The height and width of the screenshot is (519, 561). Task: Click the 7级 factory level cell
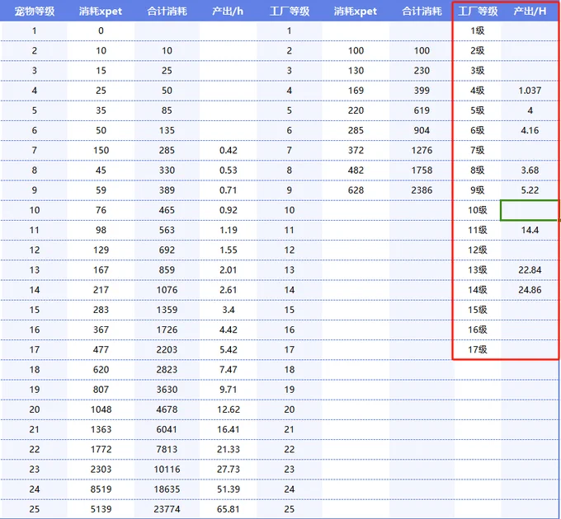point(478,150)
